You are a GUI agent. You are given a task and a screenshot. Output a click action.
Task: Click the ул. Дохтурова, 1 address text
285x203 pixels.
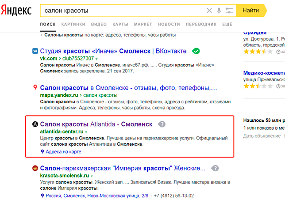[x=264, y=39]
